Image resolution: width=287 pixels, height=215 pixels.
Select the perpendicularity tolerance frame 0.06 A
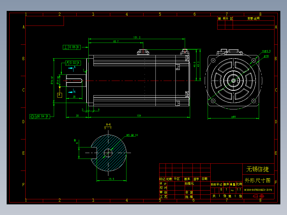click(x=71, y=47)
